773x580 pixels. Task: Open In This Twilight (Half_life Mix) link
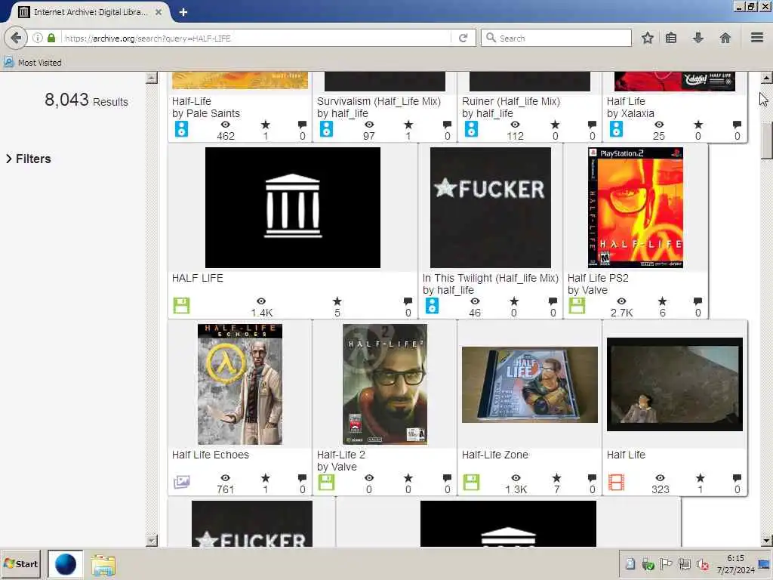[491, 278]
